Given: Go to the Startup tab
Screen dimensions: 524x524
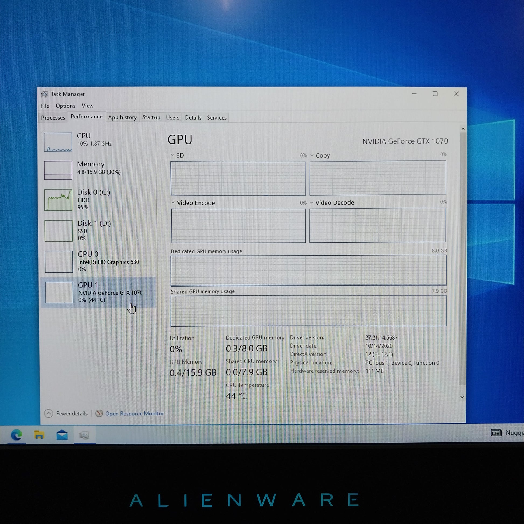Looking at the screenshot, I should point(151,117).
